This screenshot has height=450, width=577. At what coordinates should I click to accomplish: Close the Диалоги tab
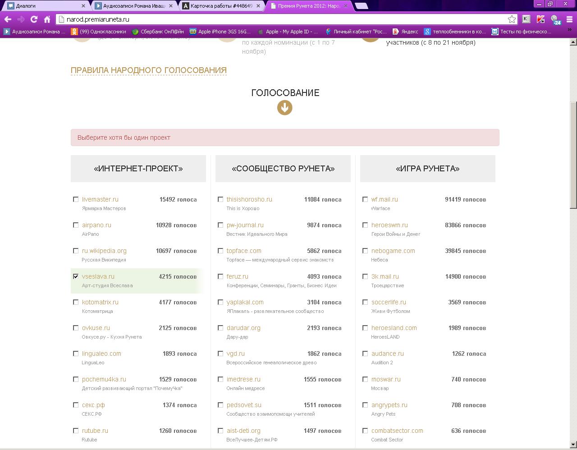(83, 6)
